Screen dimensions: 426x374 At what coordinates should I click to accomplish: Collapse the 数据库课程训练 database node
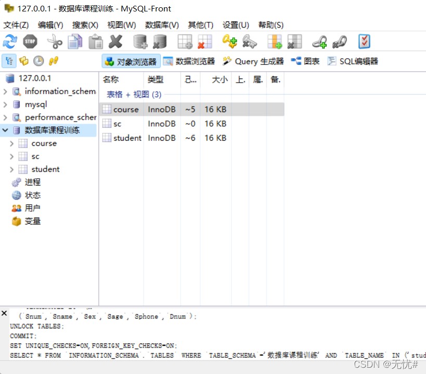[5, 130]
